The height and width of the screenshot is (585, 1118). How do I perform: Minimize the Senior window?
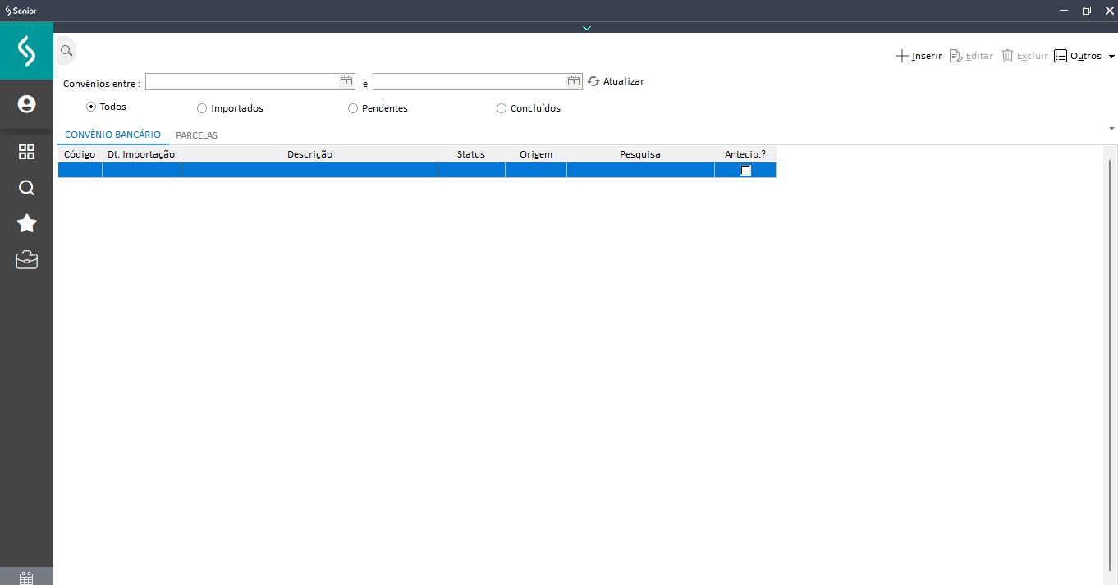(1064, 11)
